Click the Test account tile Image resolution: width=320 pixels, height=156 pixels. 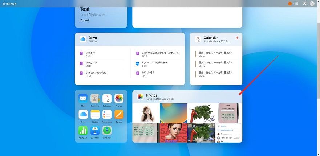click(x=101, y=17)
